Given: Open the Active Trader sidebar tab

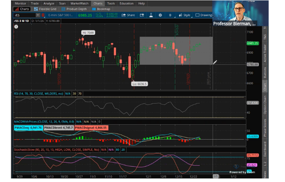Looking at the screenshot, I should [x=265, y=53].
